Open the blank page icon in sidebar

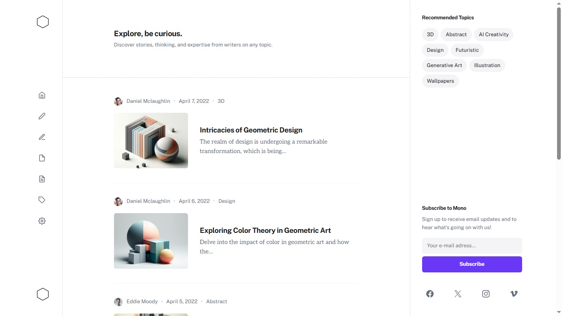coord(42,158)
